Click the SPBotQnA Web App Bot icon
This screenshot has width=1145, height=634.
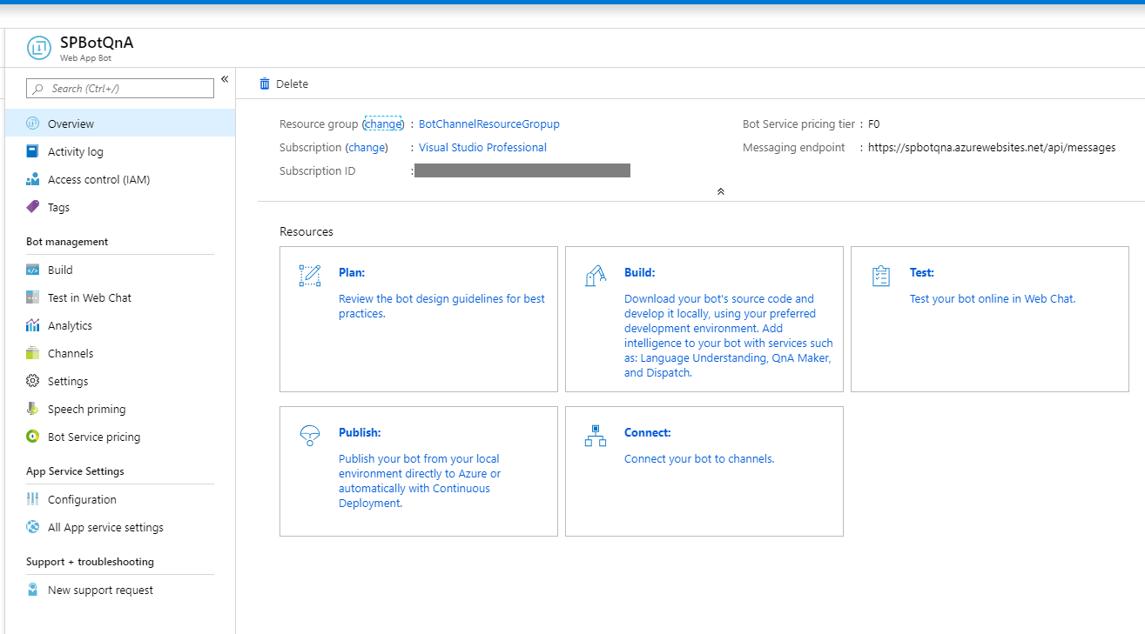(39, 49)
